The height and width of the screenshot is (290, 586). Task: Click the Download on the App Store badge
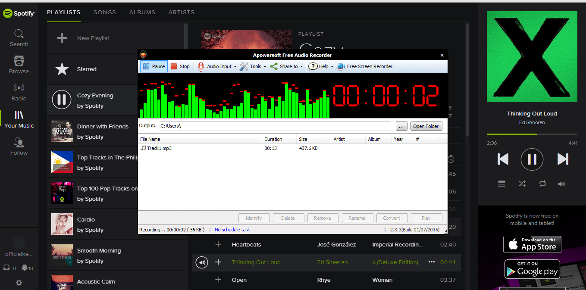532,244
